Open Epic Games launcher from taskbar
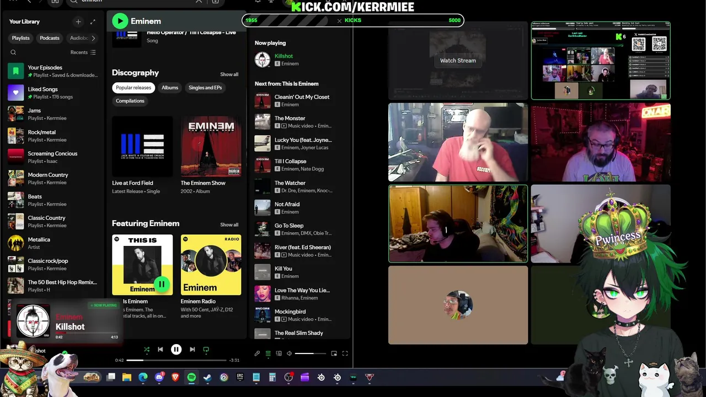This screenshot has width=706, height=397. click(240, 377)
